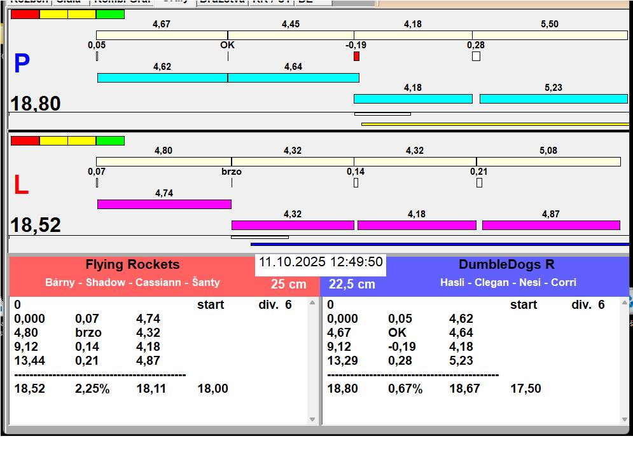Switch to the Kombi Graf tab

pos(122,2)
